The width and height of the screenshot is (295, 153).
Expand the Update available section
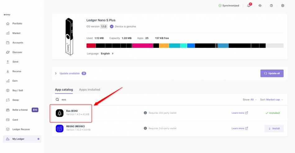56,74
